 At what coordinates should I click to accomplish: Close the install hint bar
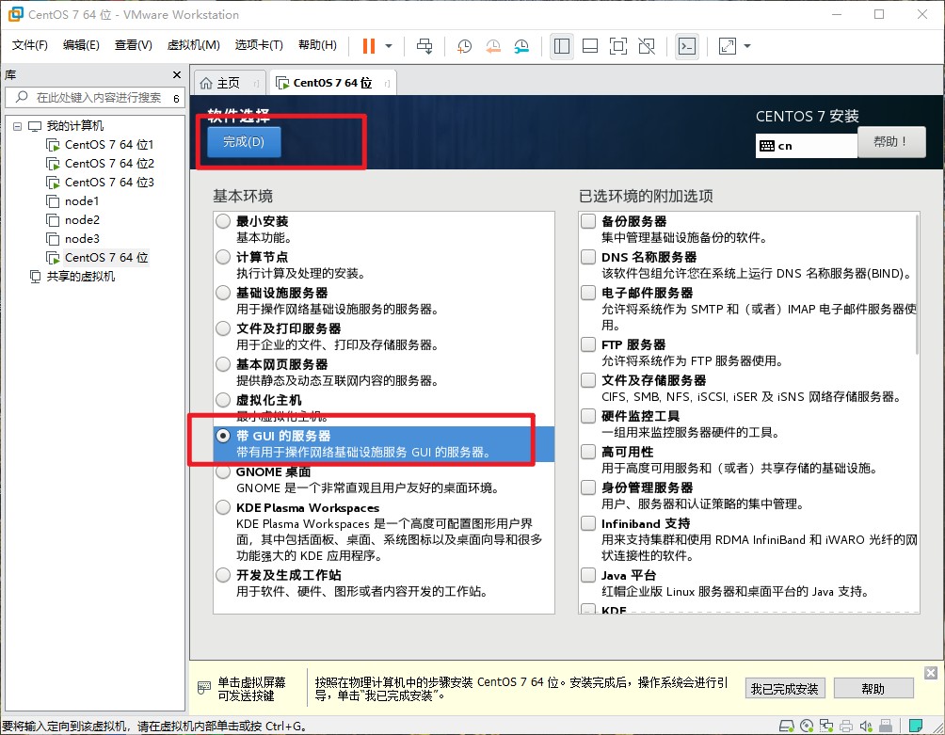click(x=931, y=673)
